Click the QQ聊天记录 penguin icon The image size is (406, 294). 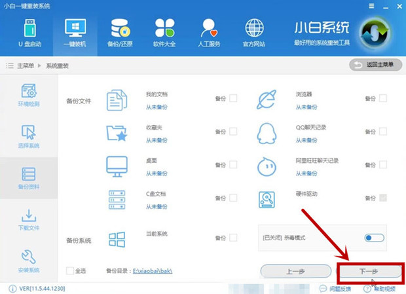(x=267, y=134)
